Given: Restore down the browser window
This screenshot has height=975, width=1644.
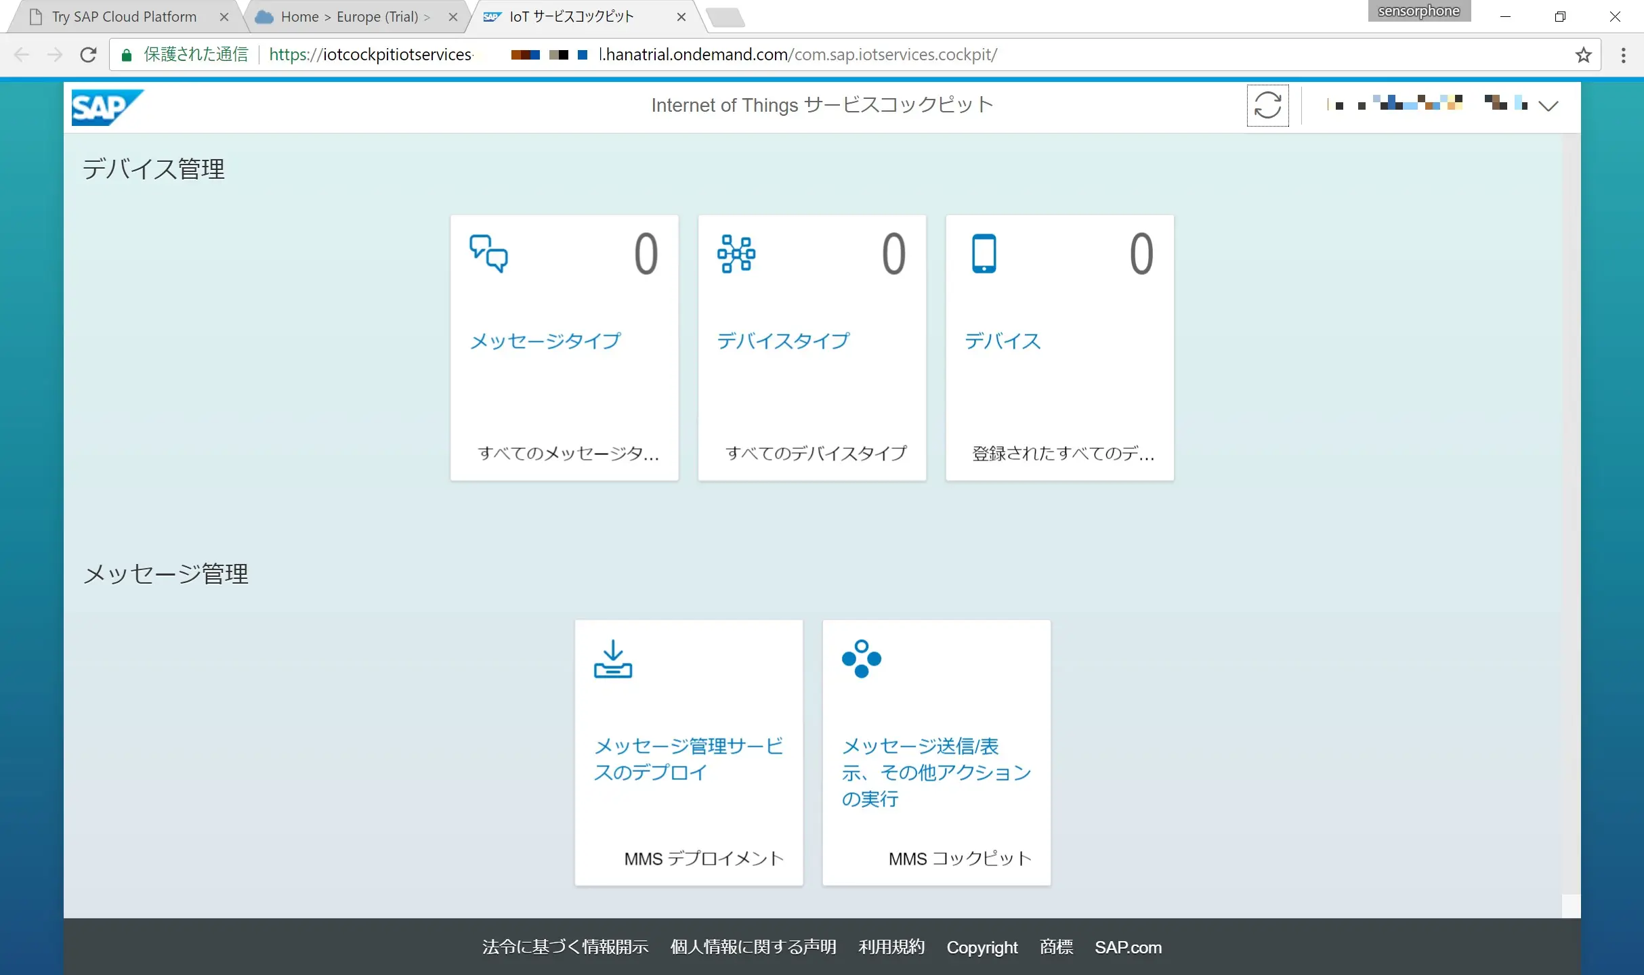Looking at the screenshot, I should 1560,17.
